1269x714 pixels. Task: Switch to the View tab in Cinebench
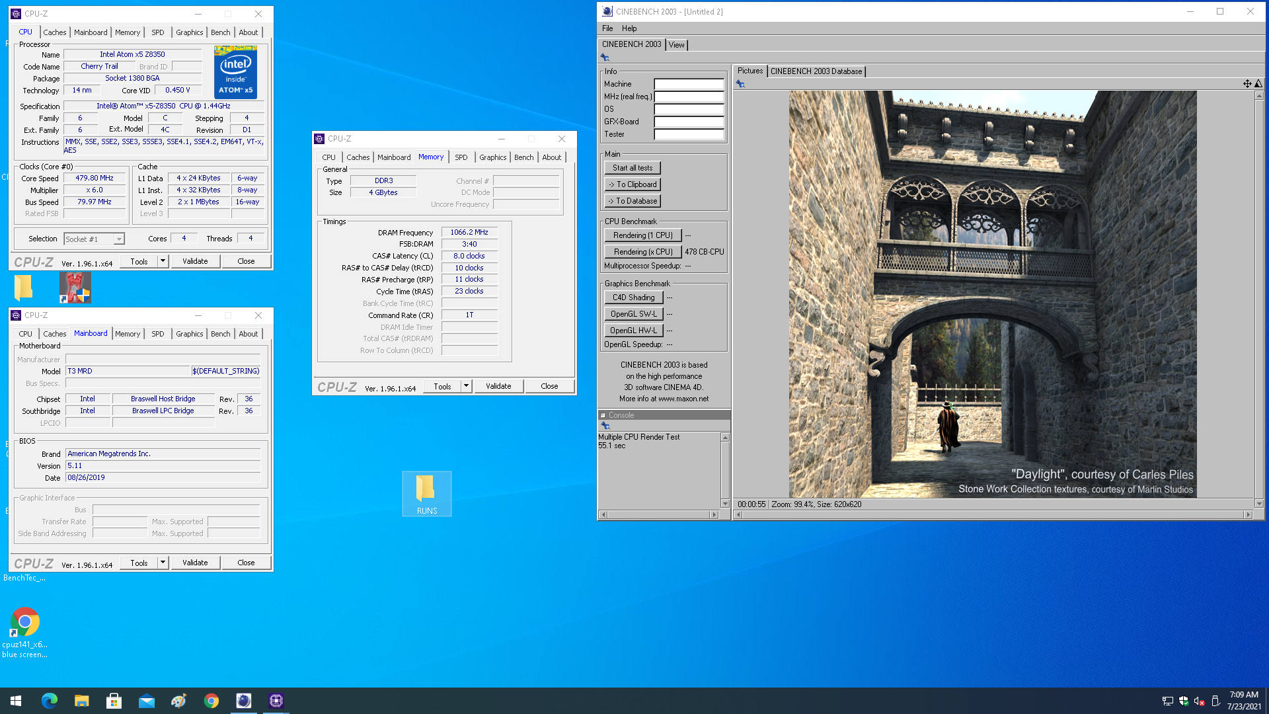pos(676,45)
